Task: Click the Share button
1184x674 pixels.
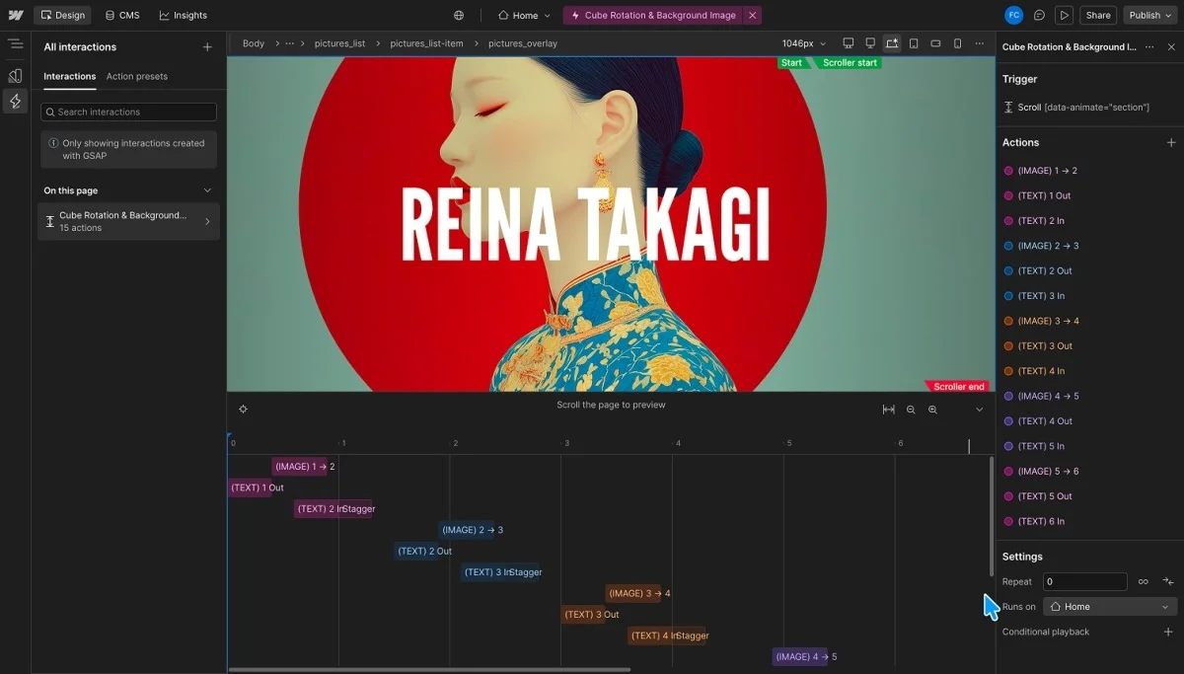Action: click(x=1098, y=15)
